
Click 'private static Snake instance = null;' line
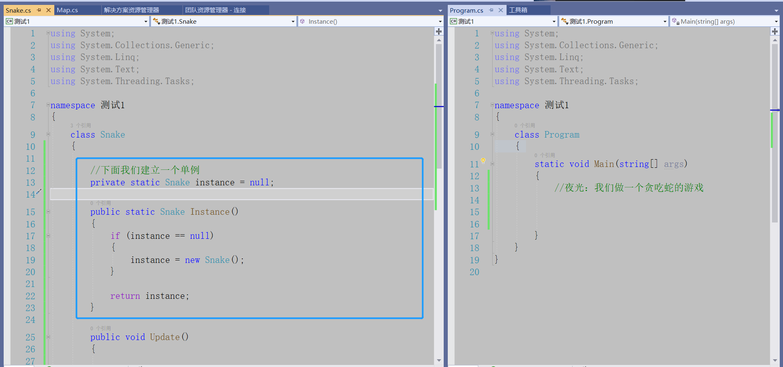coord(182,182)
